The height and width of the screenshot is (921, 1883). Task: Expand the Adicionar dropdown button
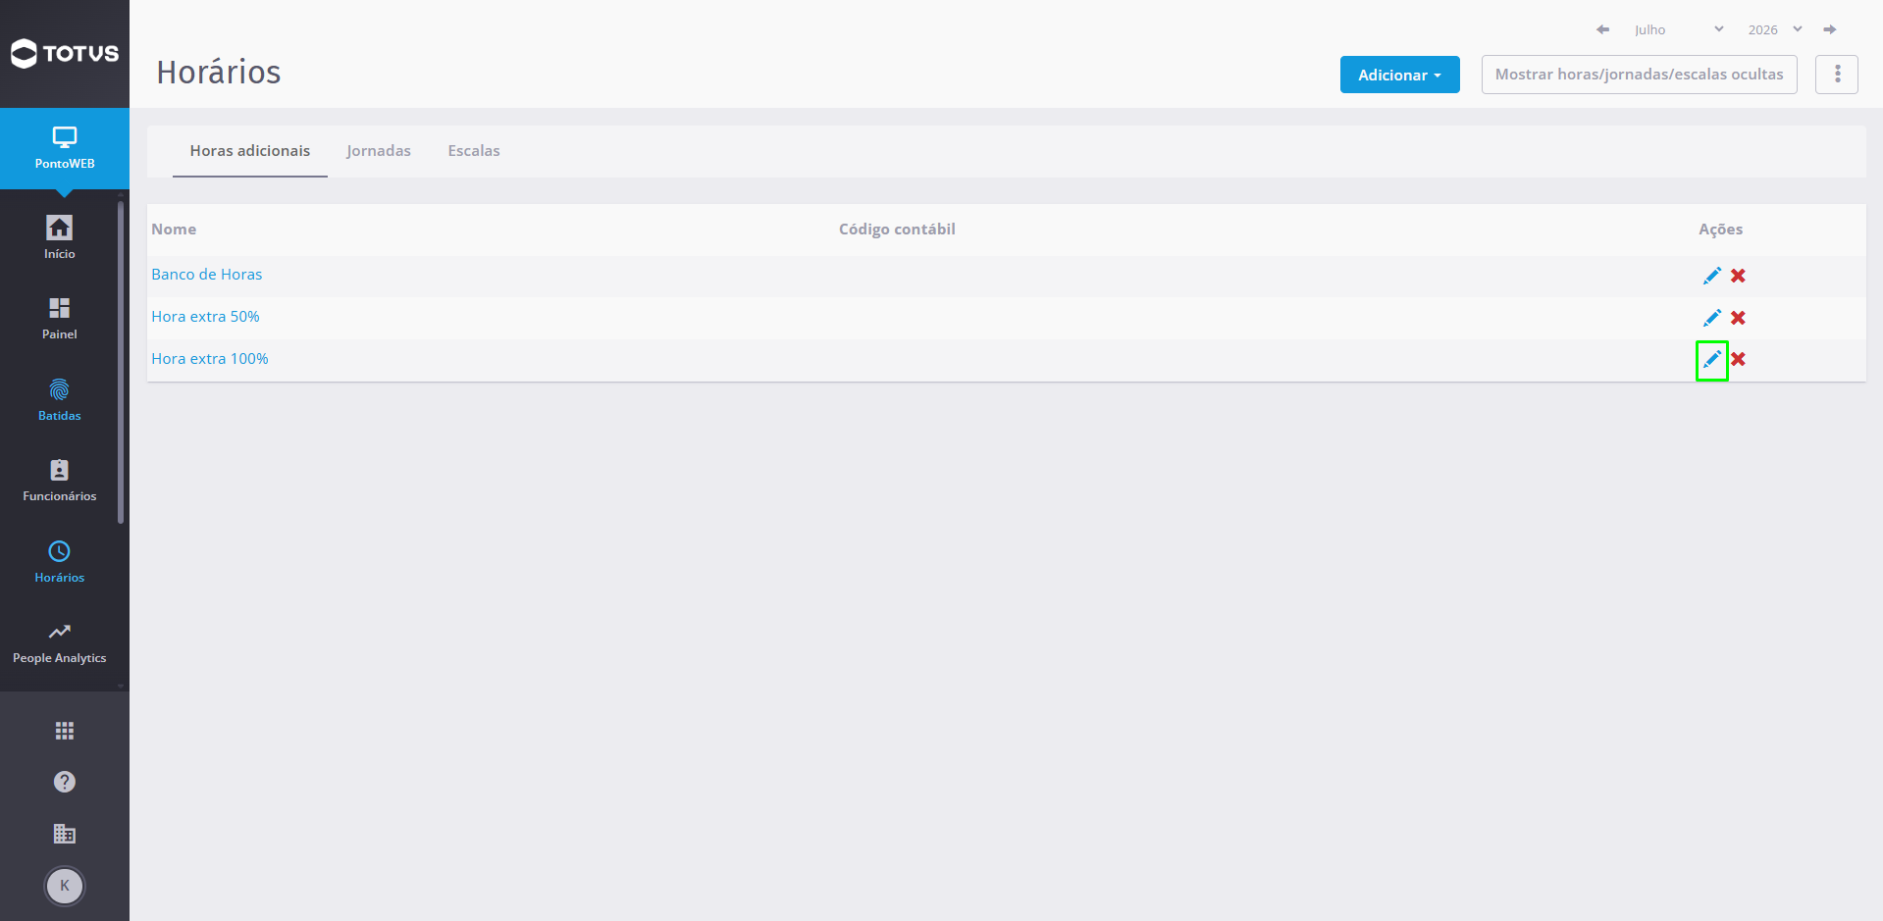[x=1399, y=75]
